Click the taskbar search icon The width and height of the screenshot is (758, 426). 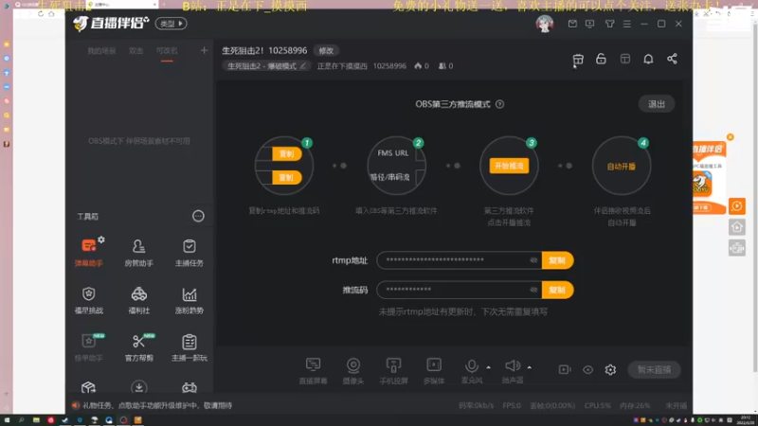click(x=21, y=419)
